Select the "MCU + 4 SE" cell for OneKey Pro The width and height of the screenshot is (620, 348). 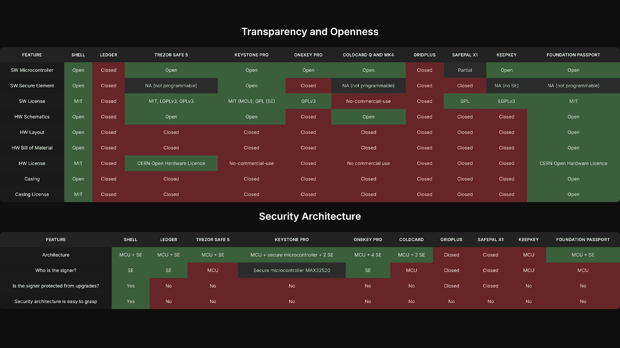[x=367, y=255]
